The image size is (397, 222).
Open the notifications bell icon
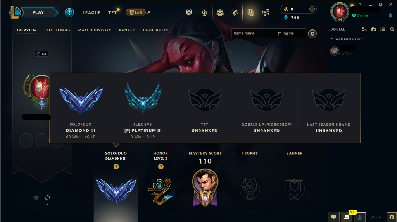point(390,15)
